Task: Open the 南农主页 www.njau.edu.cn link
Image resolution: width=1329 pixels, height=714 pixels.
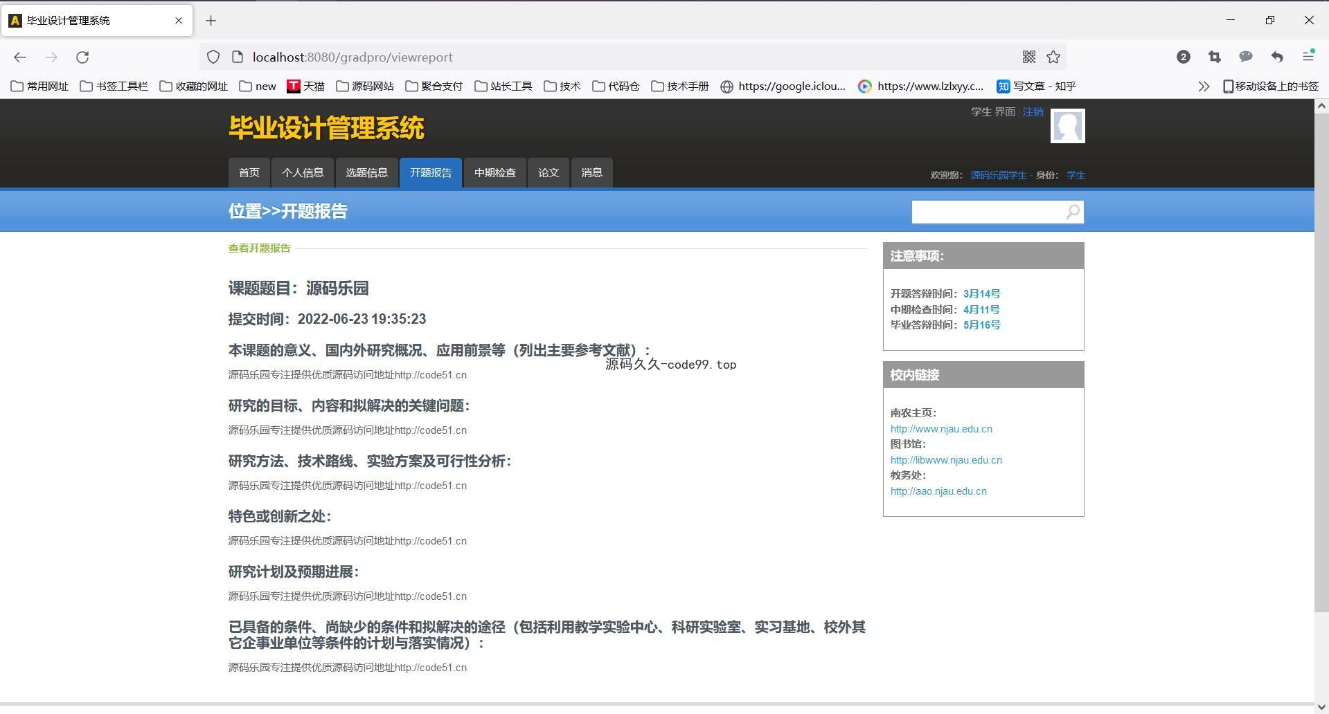Action: pos(941,429)
